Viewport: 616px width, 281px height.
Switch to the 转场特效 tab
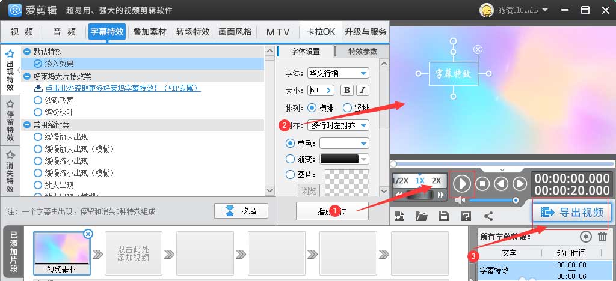pyautogui.click(x=192, y=32)
